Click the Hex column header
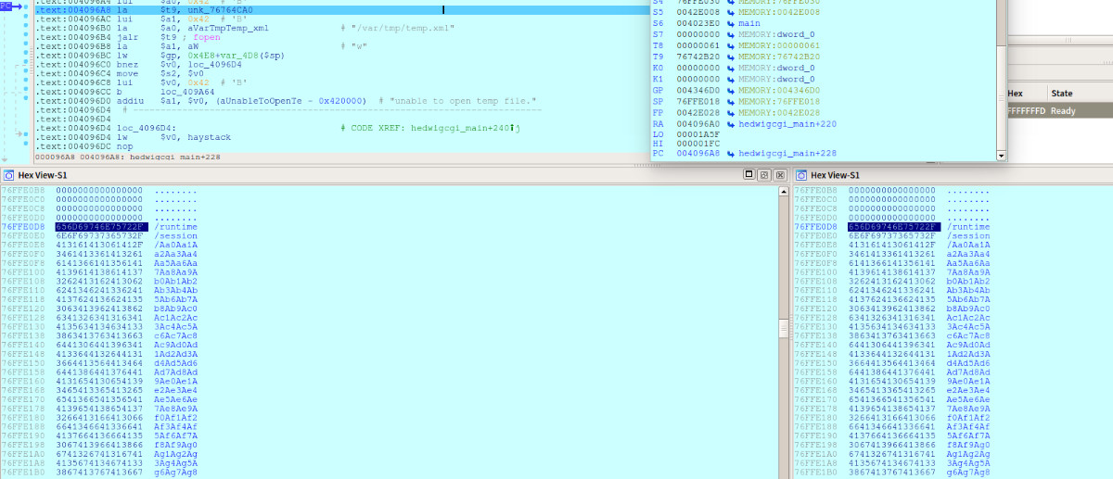This screenshot has height=479, width=1113. [x=1016, y=94]
